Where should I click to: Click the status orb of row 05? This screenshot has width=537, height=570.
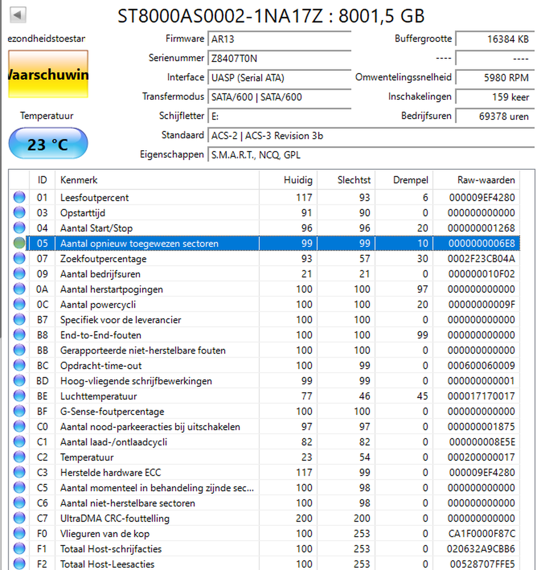pyautogui.click(x=19, y=243)
